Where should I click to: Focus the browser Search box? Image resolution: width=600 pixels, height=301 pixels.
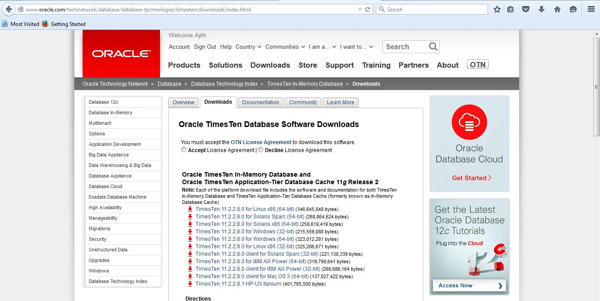(x=432, y=9)
